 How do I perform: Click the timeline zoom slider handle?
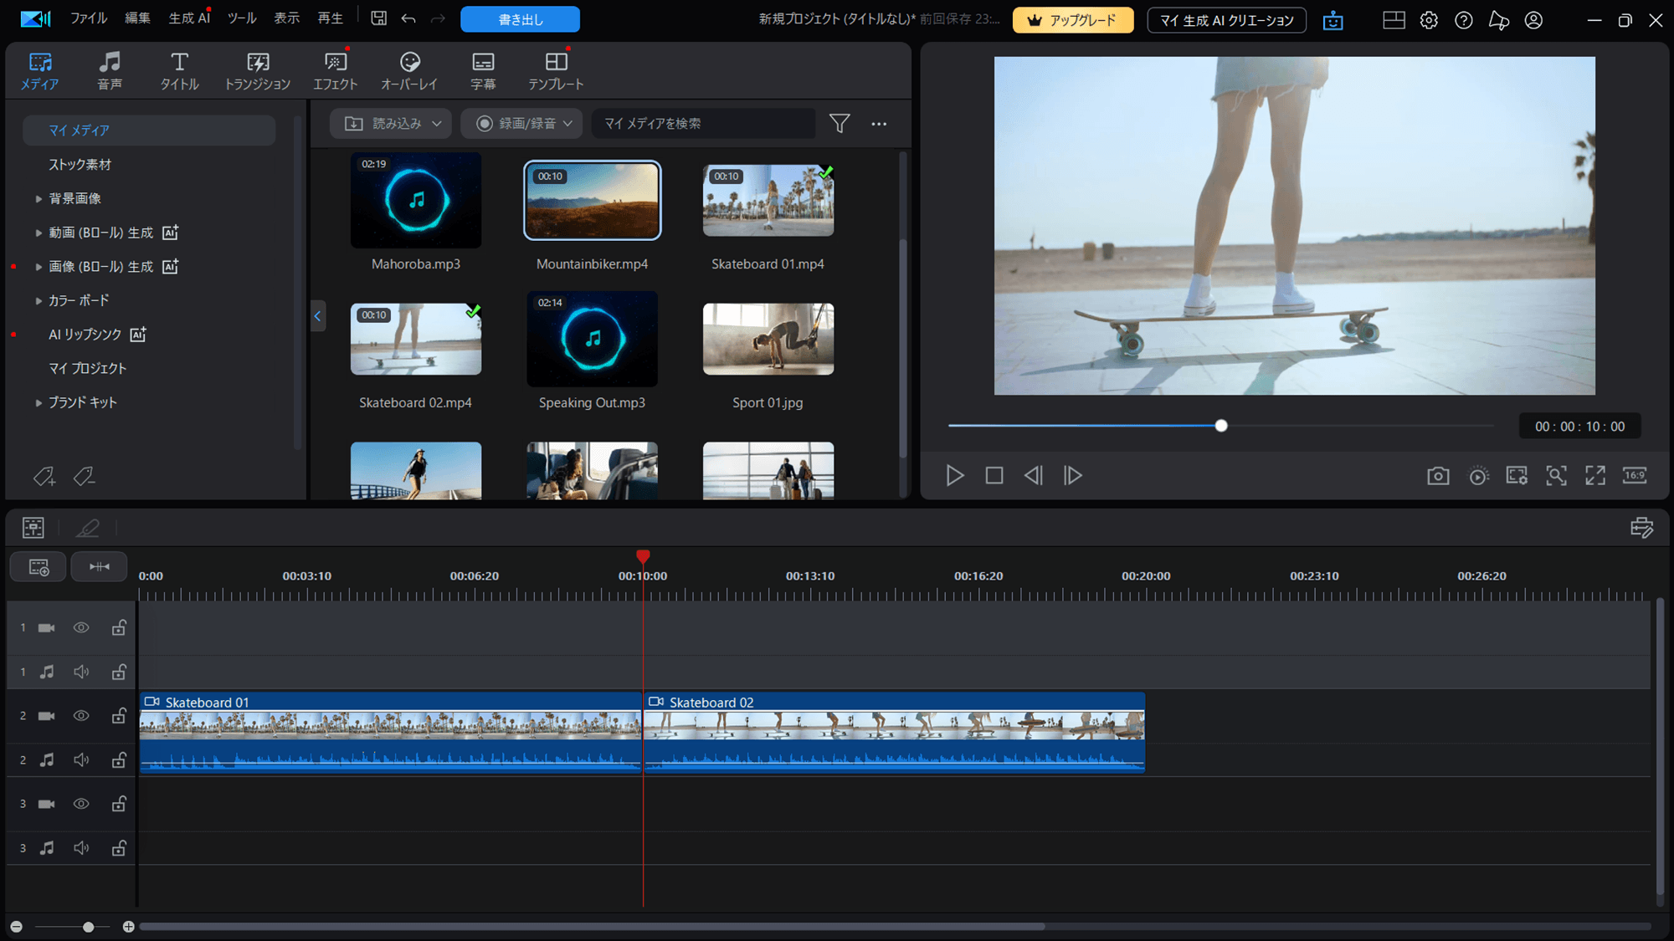[88, 927]
